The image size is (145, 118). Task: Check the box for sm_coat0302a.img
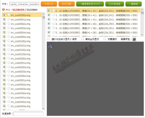coord(9,84)
